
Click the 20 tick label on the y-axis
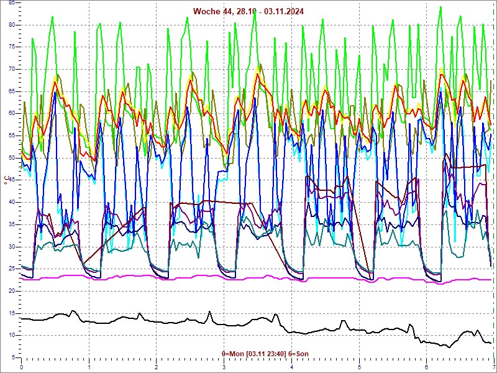pos(12,291)
